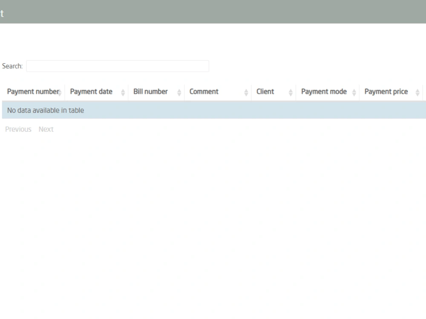This screenshot has height=319, width=426.
Task: Go to Previous page of table
Action: 18,129
